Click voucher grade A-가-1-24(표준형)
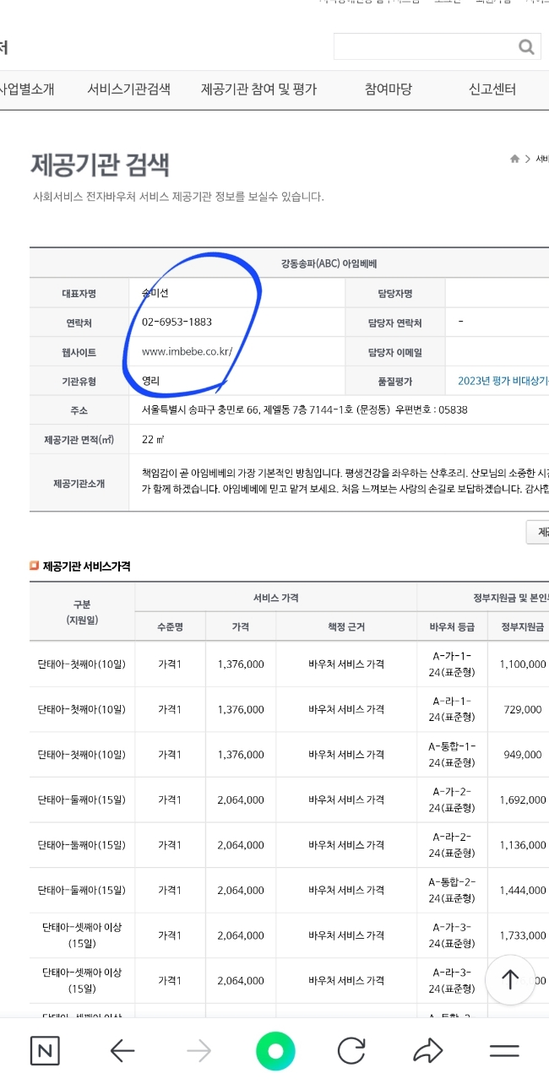Image resolution: width=549 pixels, height=1084 pixels. [x=452, y=664]
